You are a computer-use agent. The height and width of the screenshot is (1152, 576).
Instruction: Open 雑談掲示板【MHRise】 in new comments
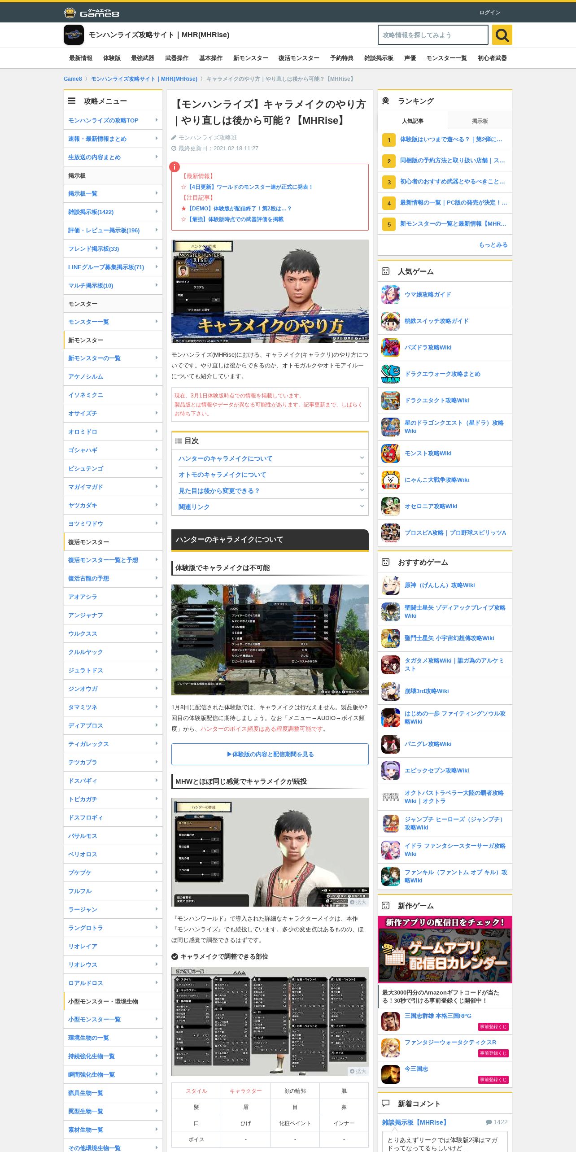tap(415, 1122)
